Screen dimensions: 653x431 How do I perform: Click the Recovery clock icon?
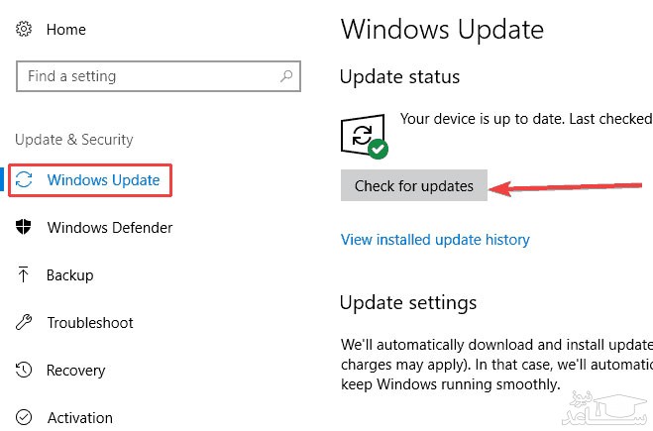pyautogui.click(x=24, y=371)
